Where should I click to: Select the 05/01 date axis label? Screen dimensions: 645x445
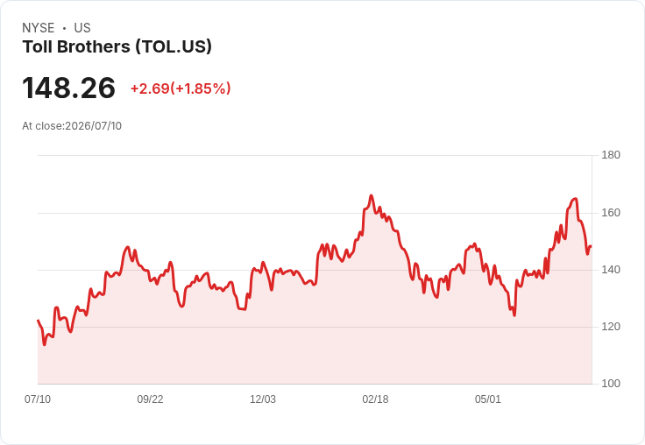coord(488,399)
